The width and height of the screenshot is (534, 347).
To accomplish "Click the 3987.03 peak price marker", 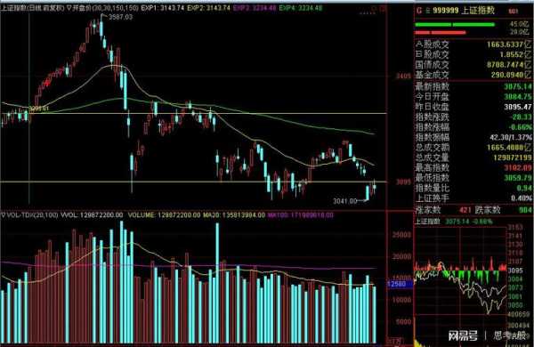I will pyautogui.click(x=120, y=17).
